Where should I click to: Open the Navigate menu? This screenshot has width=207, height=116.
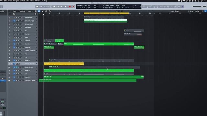click(x=16, y=1)
